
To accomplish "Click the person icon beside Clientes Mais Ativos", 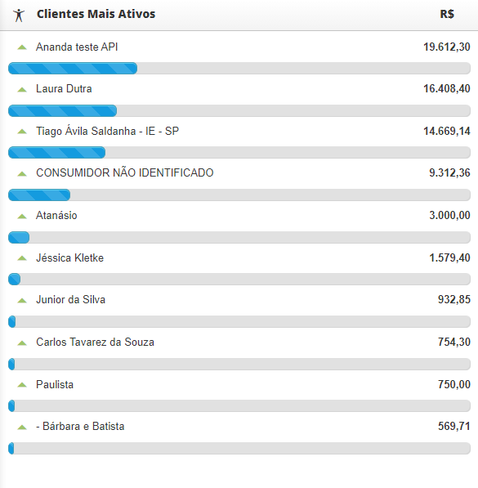I will tap(19, 15).
